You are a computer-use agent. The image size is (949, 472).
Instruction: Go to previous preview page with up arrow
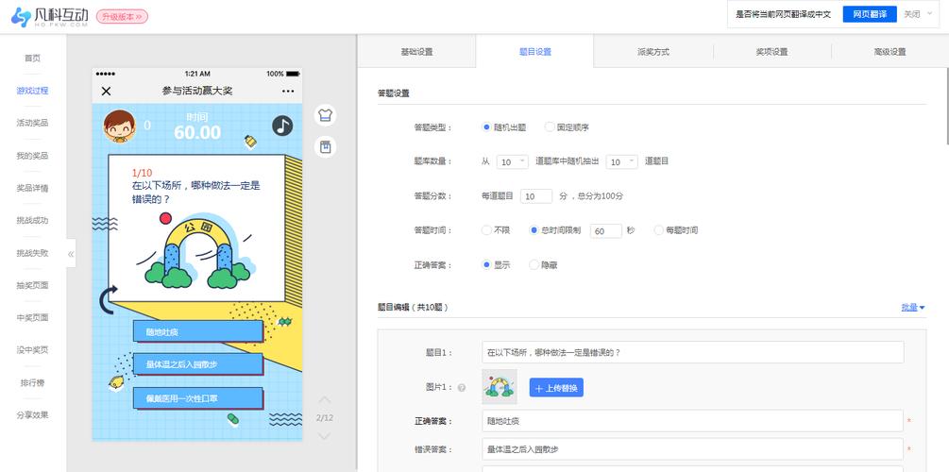pyautogui.click(x=324, y=400)
